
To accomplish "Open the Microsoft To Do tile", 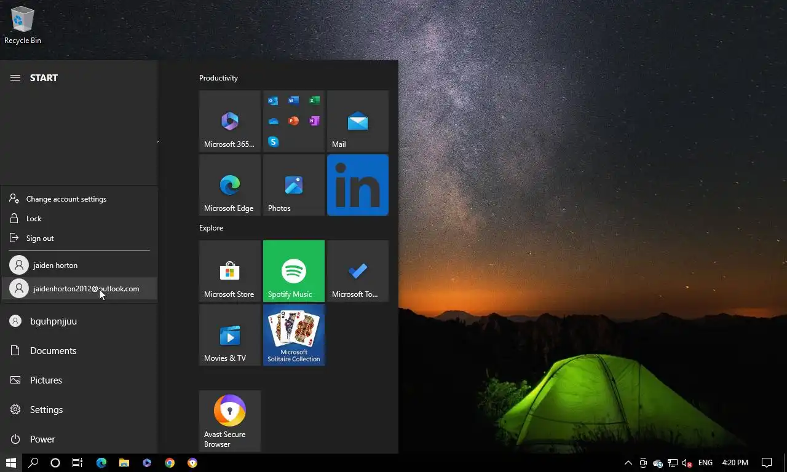I will pyautogui.click(x=358, y=271).
